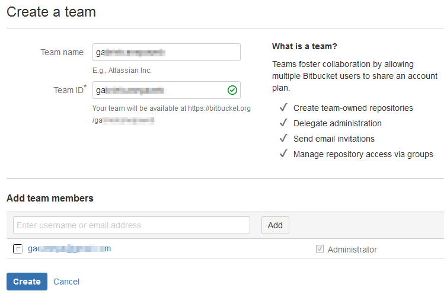Viewport: 447px width, 294px height.
Task: Click the "E.g., Atlassian Inc." hint text
Action: tap(122, 71)
